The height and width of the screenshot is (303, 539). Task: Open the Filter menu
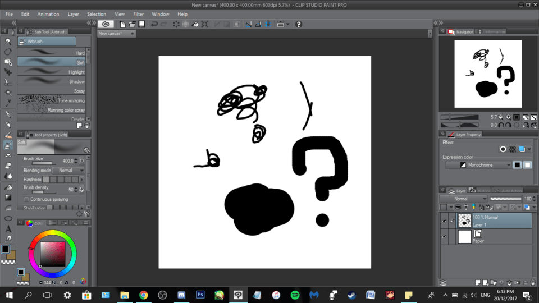click(x=139, y=14)
